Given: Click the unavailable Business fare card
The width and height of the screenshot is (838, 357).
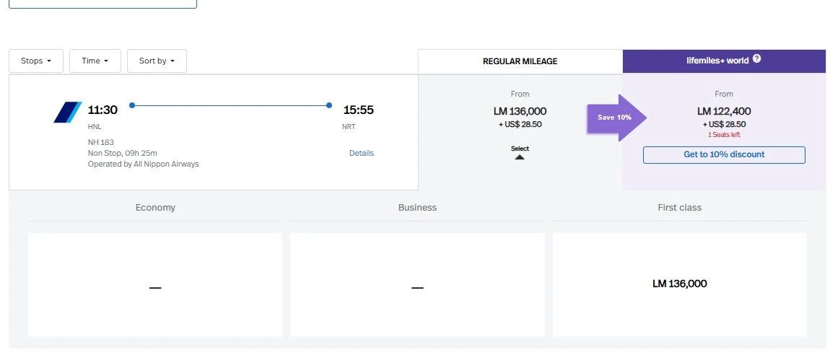Looking at the screenshot, I should pyautogui.click(x=417, y=284).
